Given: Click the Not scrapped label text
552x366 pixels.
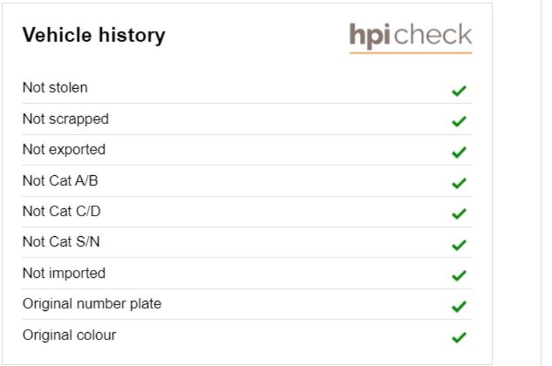Looking at the screenshot, I should click(66, 119).
